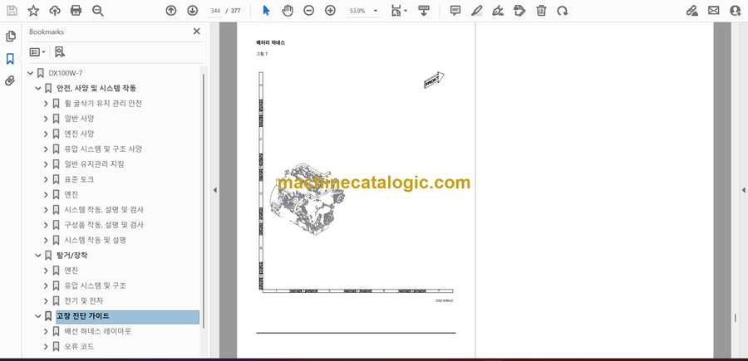Expand 표준 토크 bookmark

[x=46, y=179]
